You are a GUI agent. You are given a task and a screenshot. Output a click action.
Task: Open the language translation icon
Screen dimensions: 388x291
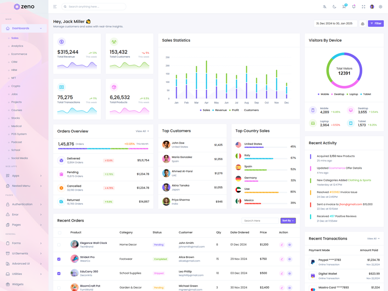[x=324, y=7]
